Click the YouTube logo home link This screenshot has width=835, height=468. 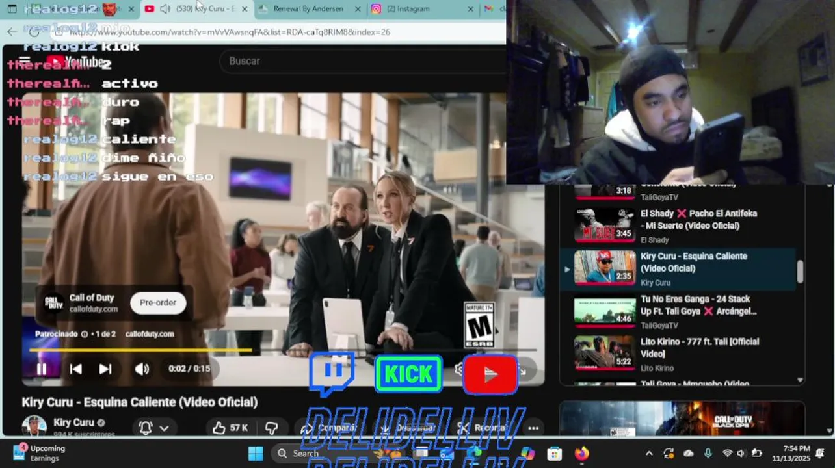pos(75,62)
